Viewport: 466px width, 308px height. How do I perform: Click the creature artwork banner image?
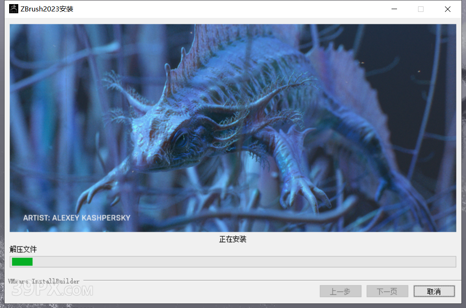click(233, 128)
